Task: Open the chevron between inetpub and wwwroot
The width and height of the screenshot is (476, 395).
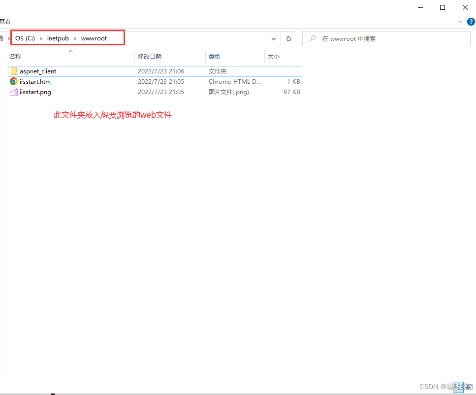Action: point(75,38)
